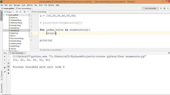
Task: Select nested list.py in project tree
Action: click(15, 46)
